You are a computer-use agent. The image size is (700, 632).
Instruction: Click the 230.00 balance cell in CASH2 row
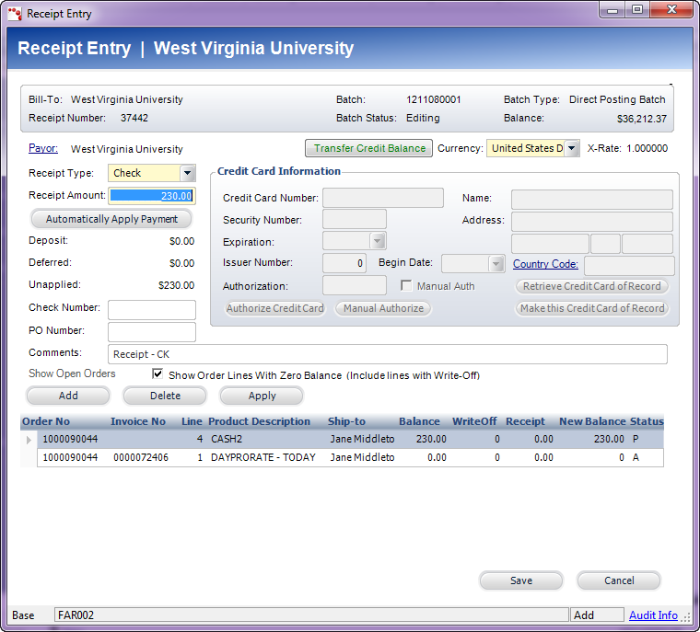pyautogui.click(x=431, y=440)
